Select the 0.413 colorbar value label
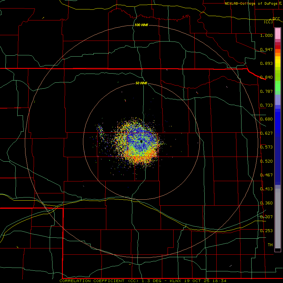The width and height of the screenshot is (283, 283). [x=266, y=189]
